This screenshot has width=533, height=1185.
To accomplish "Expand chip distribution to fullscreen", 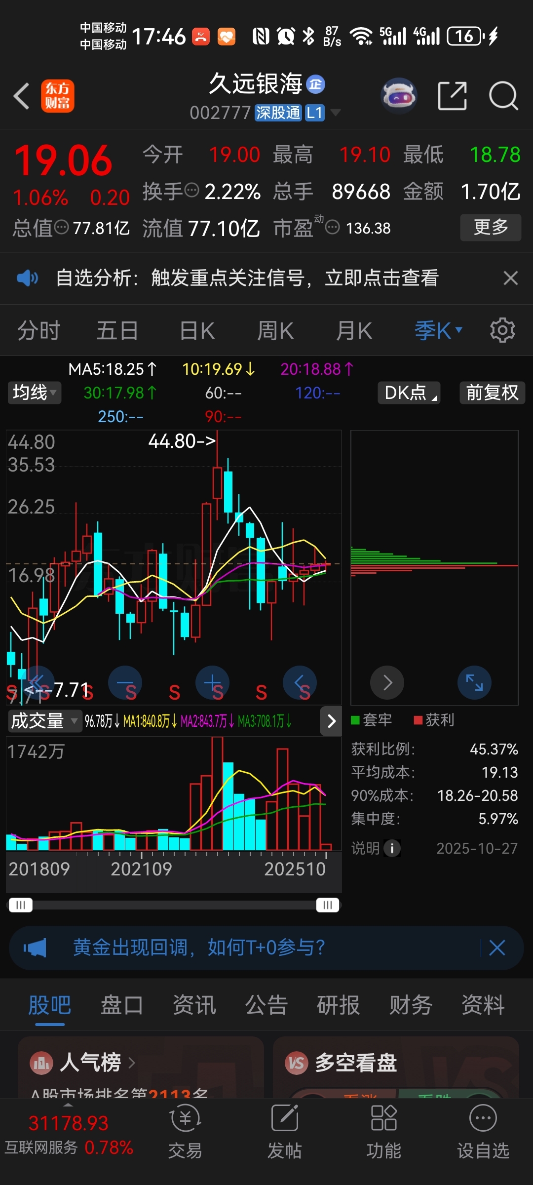I will point(475,683).
